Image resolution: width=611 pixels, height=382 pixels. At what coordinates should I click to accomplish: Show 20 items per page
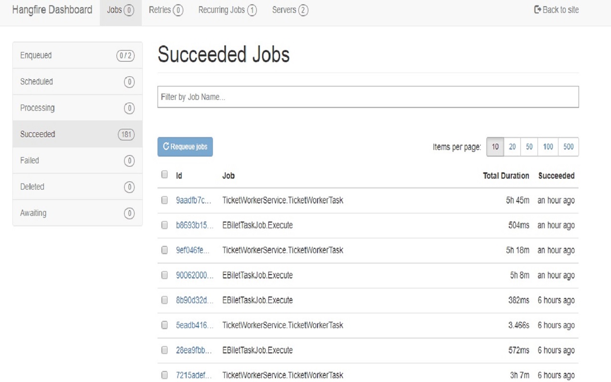pos(512,147)
